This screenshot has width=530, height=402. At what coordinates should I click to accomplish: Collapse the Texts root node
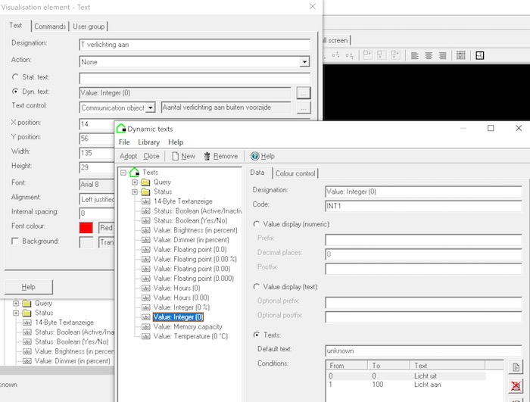pyautogui.click(x=123, y=173)
